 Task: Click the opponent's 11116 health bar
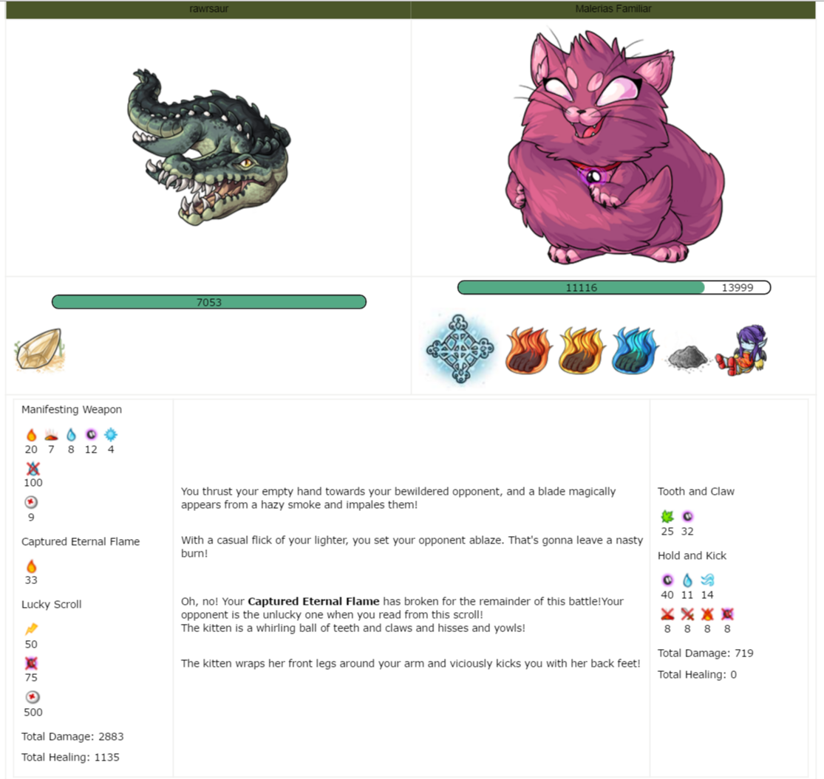click(x=614, y=288)
